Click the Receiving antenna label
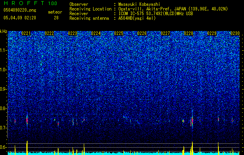Viewport: 244px width, 155px height. [89, 18]
